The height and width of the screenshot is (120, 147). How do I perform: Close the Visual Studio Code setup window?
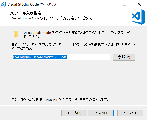139,4
